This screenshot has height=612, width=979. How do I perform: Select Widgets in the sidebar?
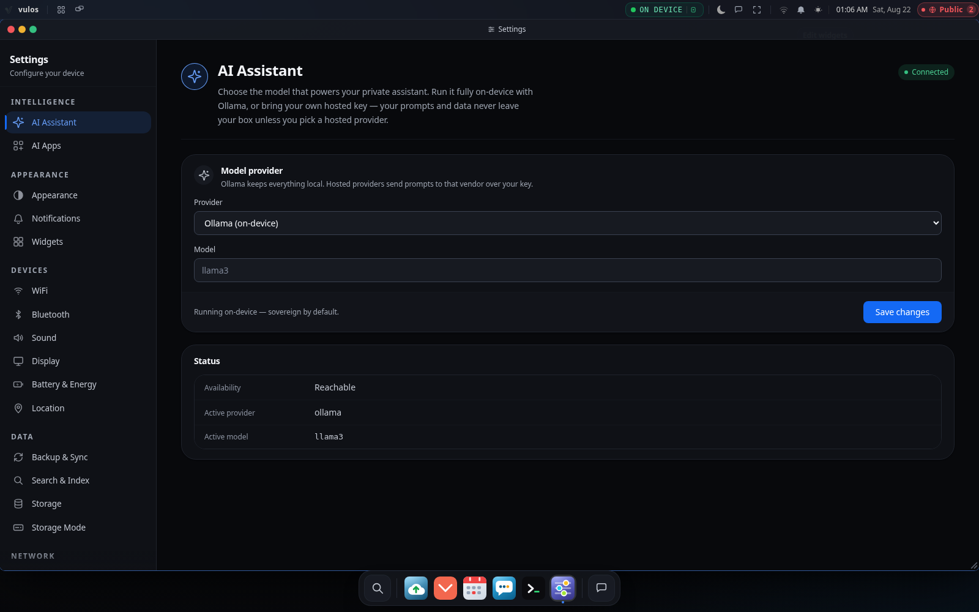tap(78, 242)
